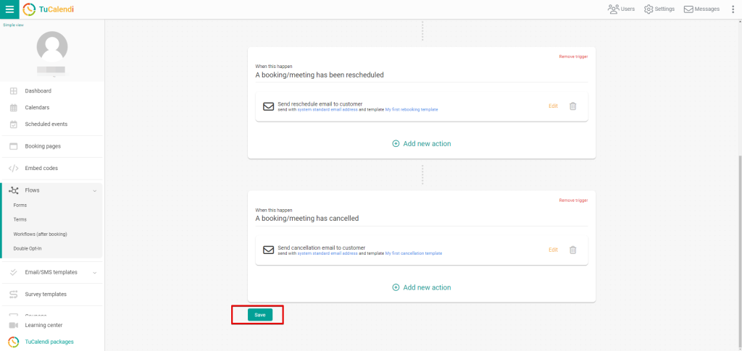Delete the cancellation email action
Screen dimensions: 742x351
[572, 250]
